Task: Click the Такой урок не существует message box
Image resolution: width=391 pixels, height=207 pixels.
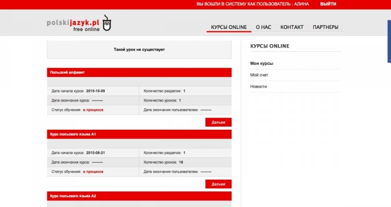Action: point(139,49)
